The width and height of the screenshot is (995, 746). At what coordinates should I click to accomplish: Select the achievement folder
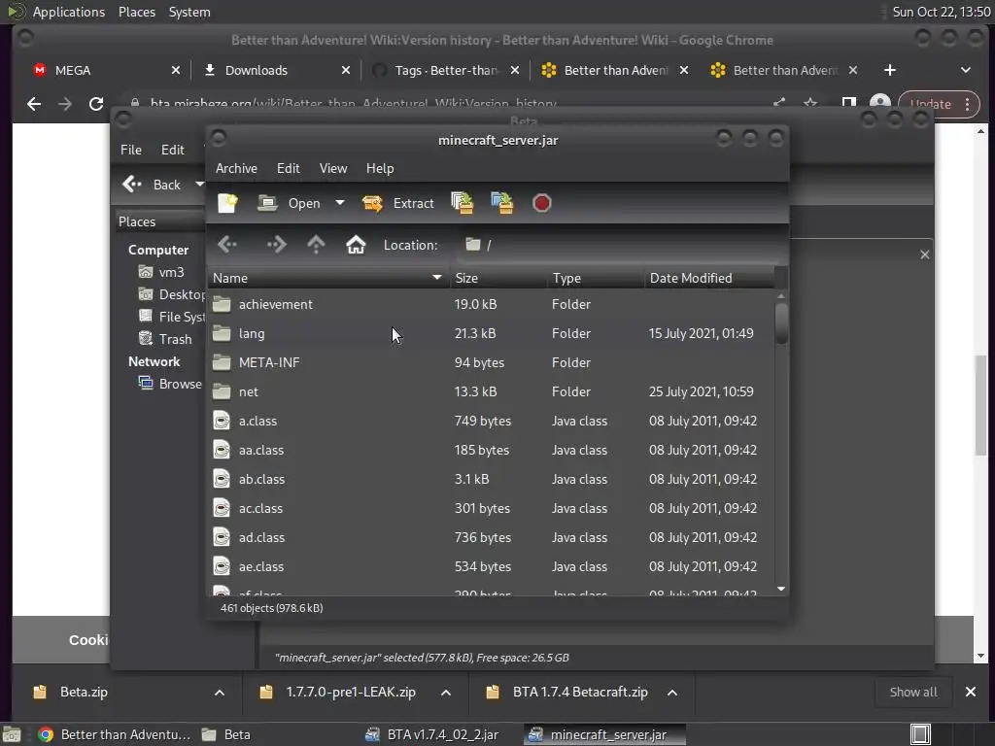pos(491,304)
